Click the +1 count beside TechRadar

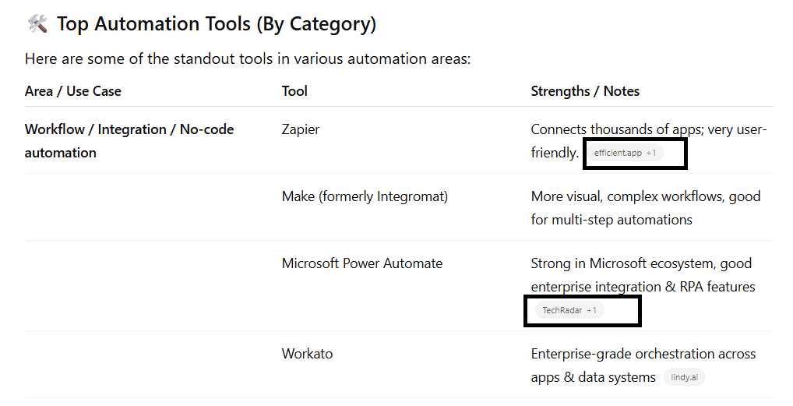pos(592,311)
